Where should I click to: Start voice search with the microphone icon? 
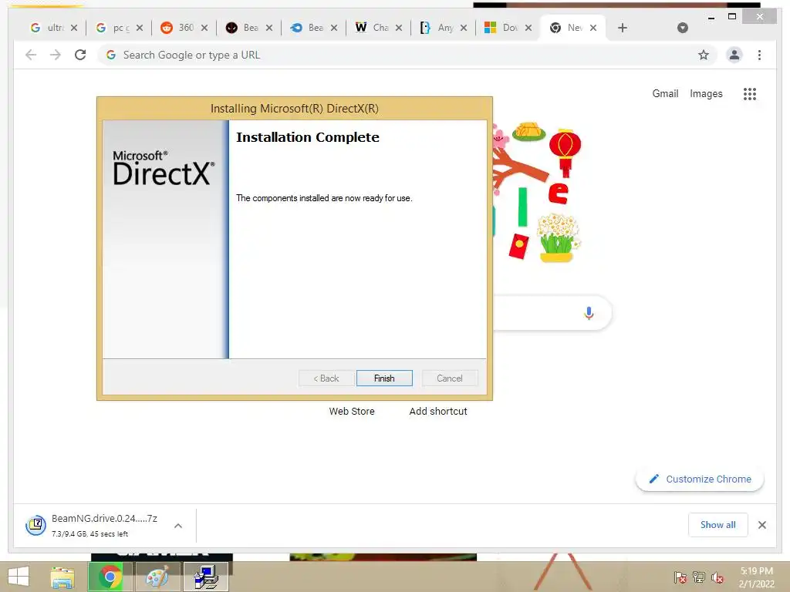[589, 313]
